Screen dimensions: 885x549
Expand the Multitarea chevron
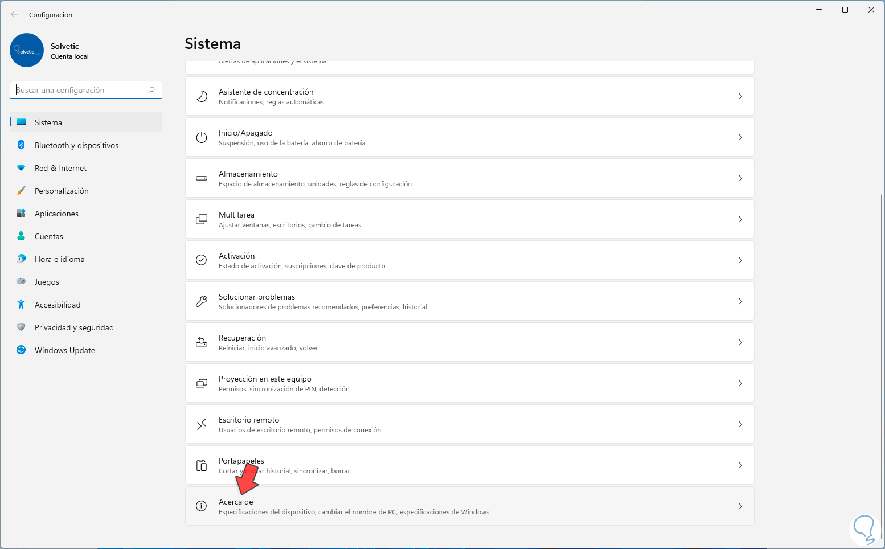pos(740,219)
